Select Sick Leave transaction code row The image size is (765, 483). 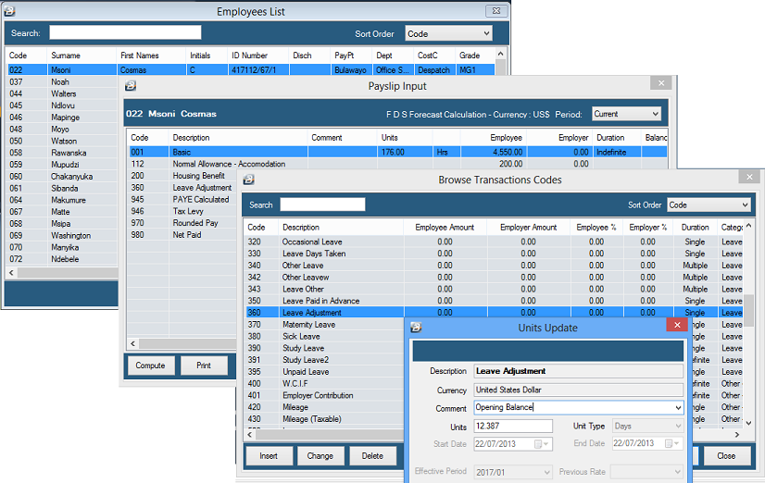coord(325,336)
